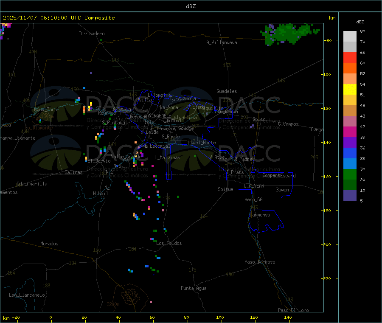Click the 42 dBZ magenta legend swatch
The height and width of the screenshot is (323, 382).
(x=350, y=132)
